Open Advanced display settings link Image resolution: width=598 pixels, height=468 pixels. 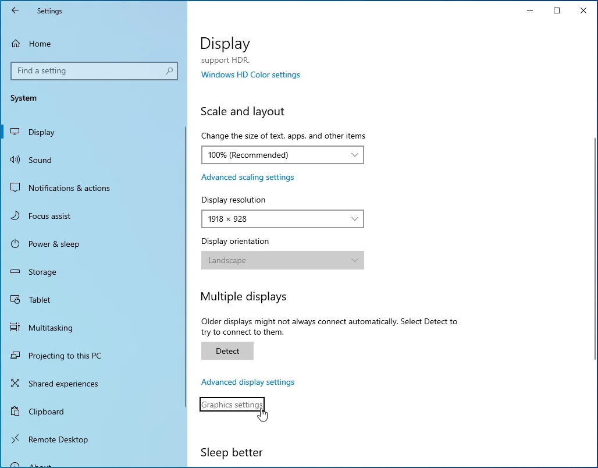pyautogui.click(x=248, y=382)
